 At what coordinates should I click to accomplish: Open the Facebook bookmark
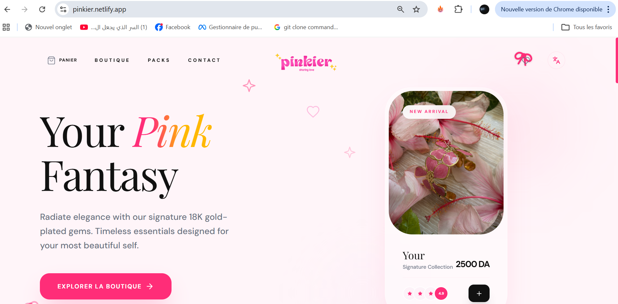pos(173,27)
